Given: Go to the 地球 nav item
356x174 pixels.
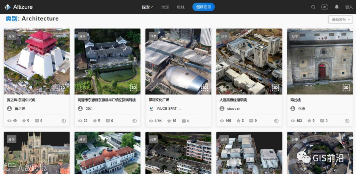Looking at the screenshot, I should (x=165, y=7).
